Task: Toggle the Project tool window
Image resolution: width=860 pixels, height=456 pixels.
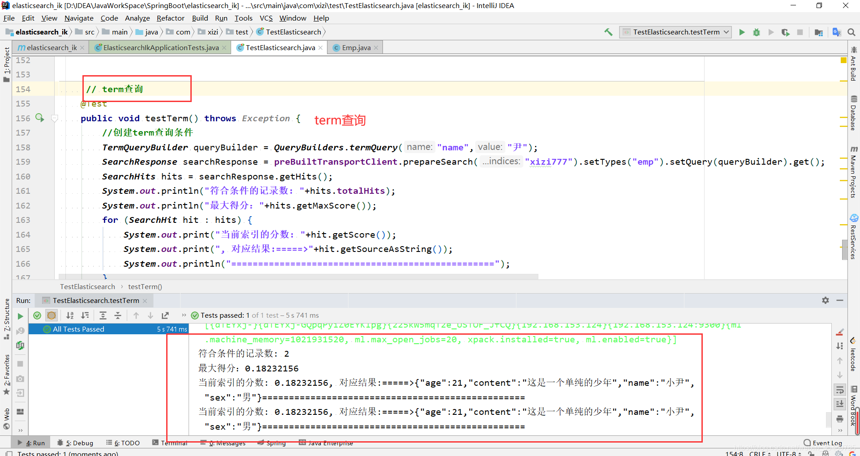Action: click(6, 64)
